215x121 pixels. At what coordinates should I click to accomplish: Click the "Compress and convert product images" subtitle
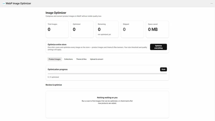point(73,16)
